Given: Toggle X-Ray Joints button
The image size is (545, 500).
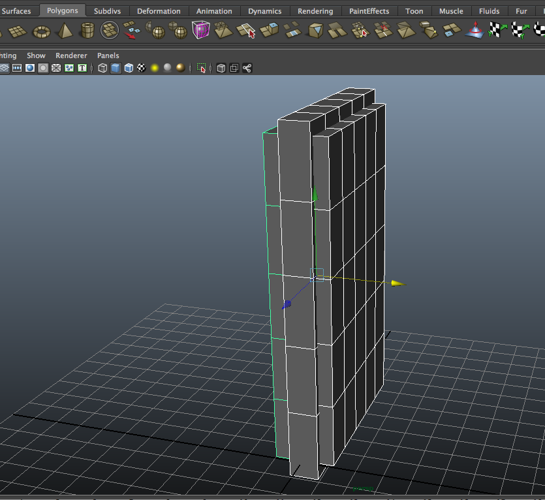Looking at the screenshot, I should pos(247,68).
